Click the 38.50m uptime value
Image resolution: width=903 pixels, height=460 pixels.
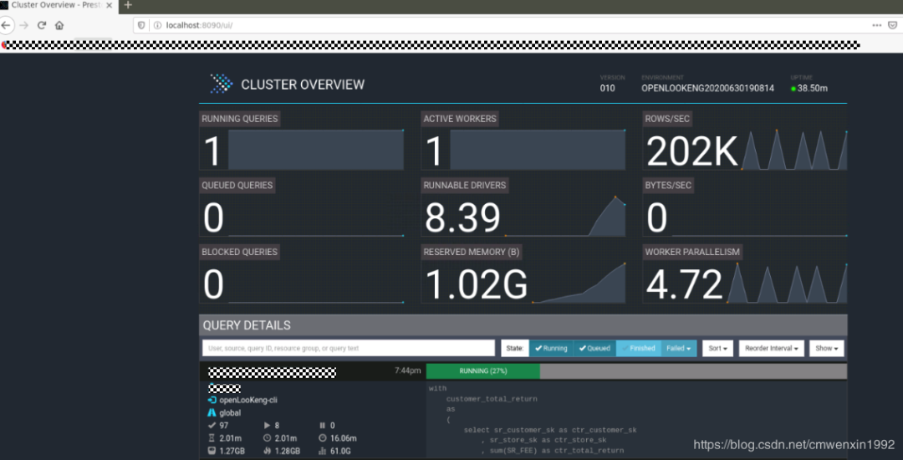click(813, 89)
